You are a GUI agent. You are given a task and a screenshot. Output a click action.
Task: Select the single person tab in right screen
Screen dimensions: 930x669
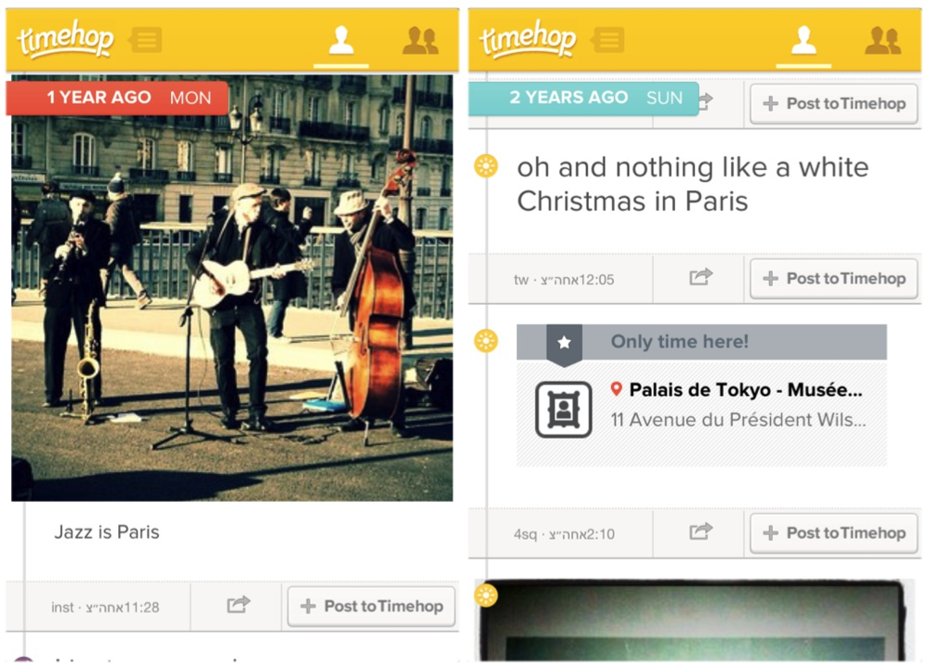click(x=804, y=40)
